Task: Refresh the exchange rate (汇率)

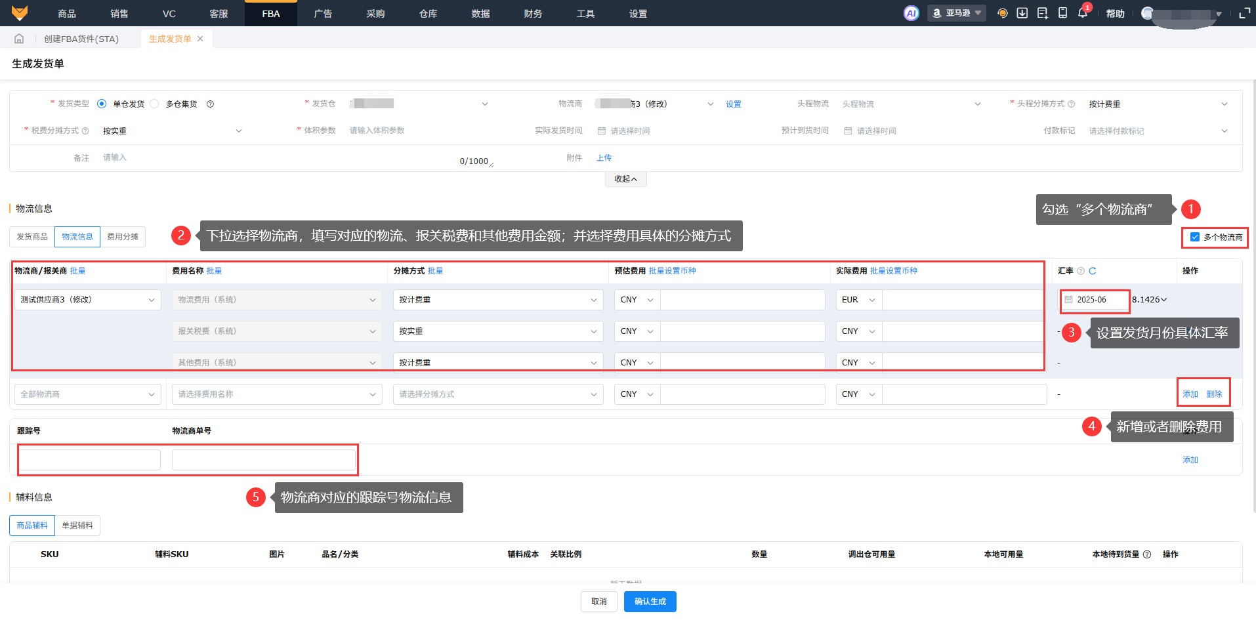Action: click(1093, 271)
